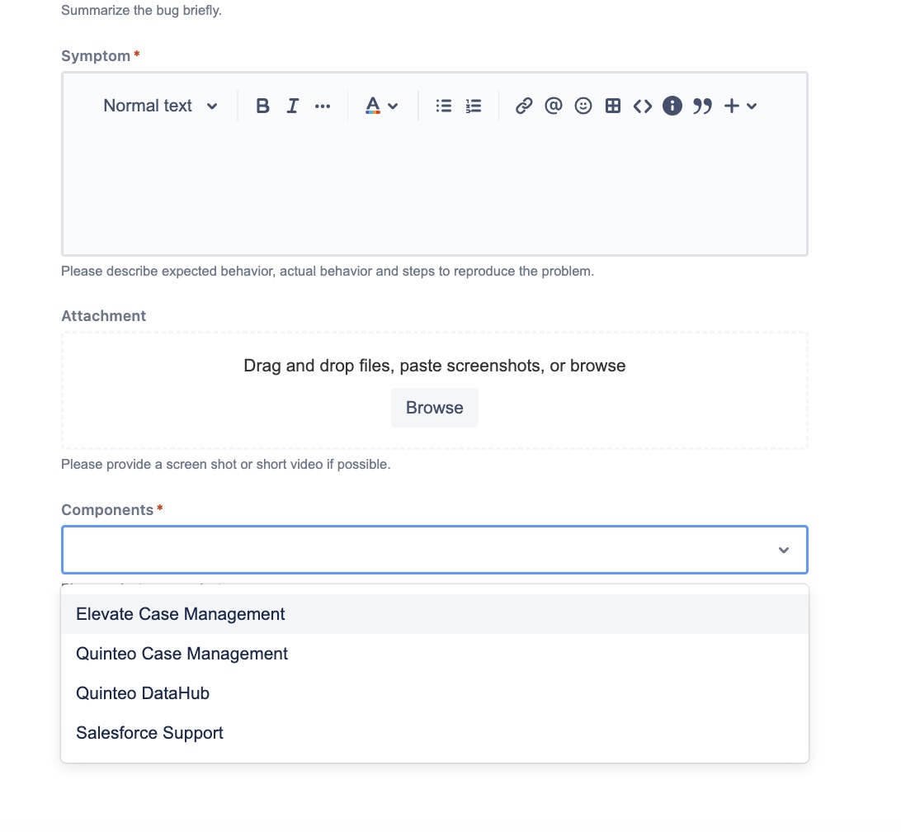Insert an info panel
Viewport: 901px width, 832px height.
672,106
